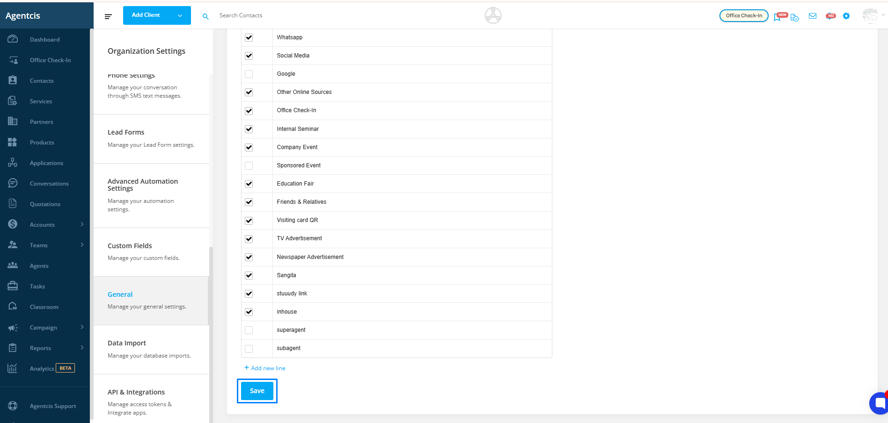Enable the Sponsored Event checkbox
The image size is (888, 423).
coord(249,165)
